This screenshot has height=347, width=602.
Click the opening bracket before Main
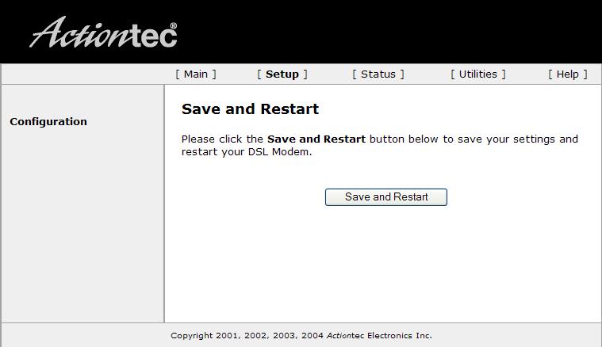click(x=178, y=74)
